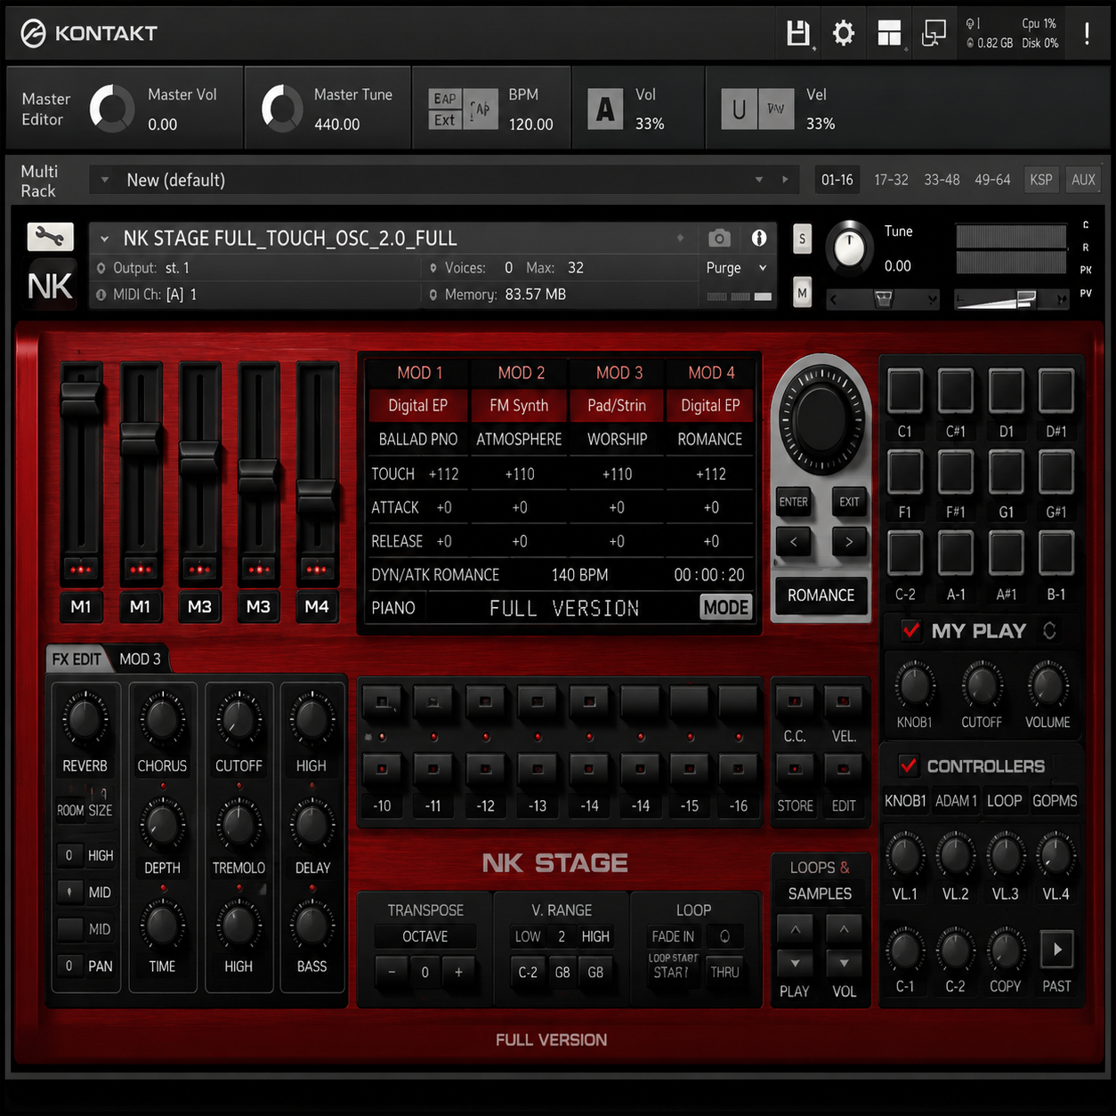Click the REVERB knob
Screen dimensions: 1116x1116
click(x=85, y=720)
